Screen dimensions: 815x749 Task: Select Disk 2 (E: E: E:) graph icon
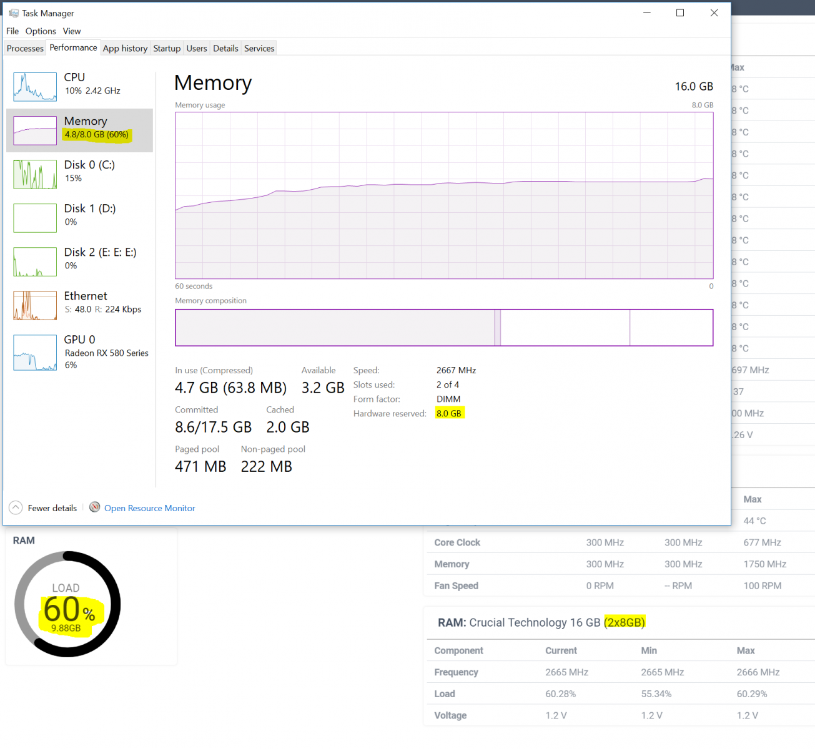35,262
